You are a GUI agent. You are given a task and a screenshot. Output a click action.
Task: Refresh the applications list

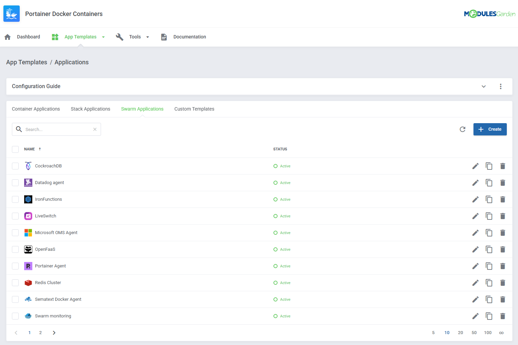[x=462, y=129]
